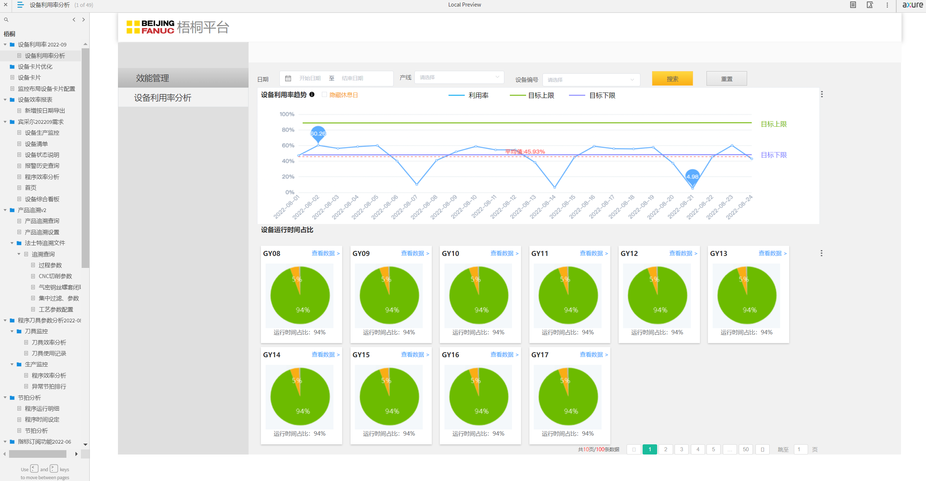Click the GY16 pie chart
The height and width of the screenshot is (481, 926).
point(479,397)
